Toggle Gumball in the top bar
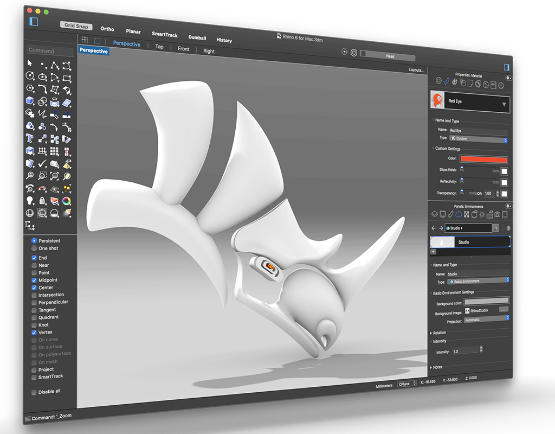Image resolution: width=555 pixels, height=434 pixels. (x=197, y=37)
